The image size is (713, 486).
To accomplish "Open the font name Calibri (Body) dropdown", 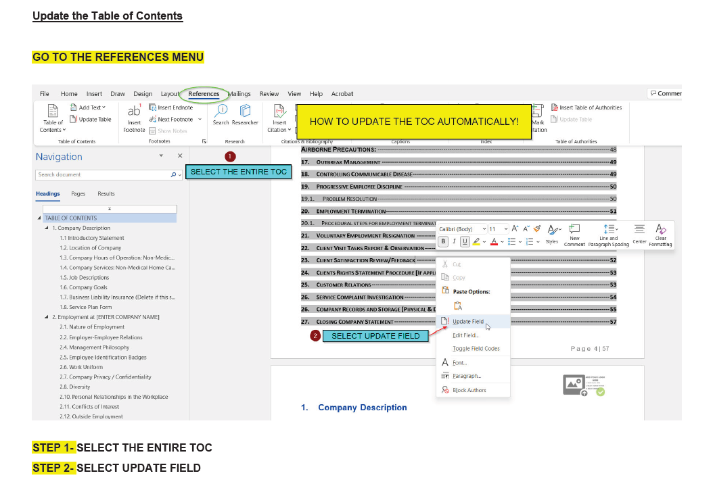I will (484, 229).
